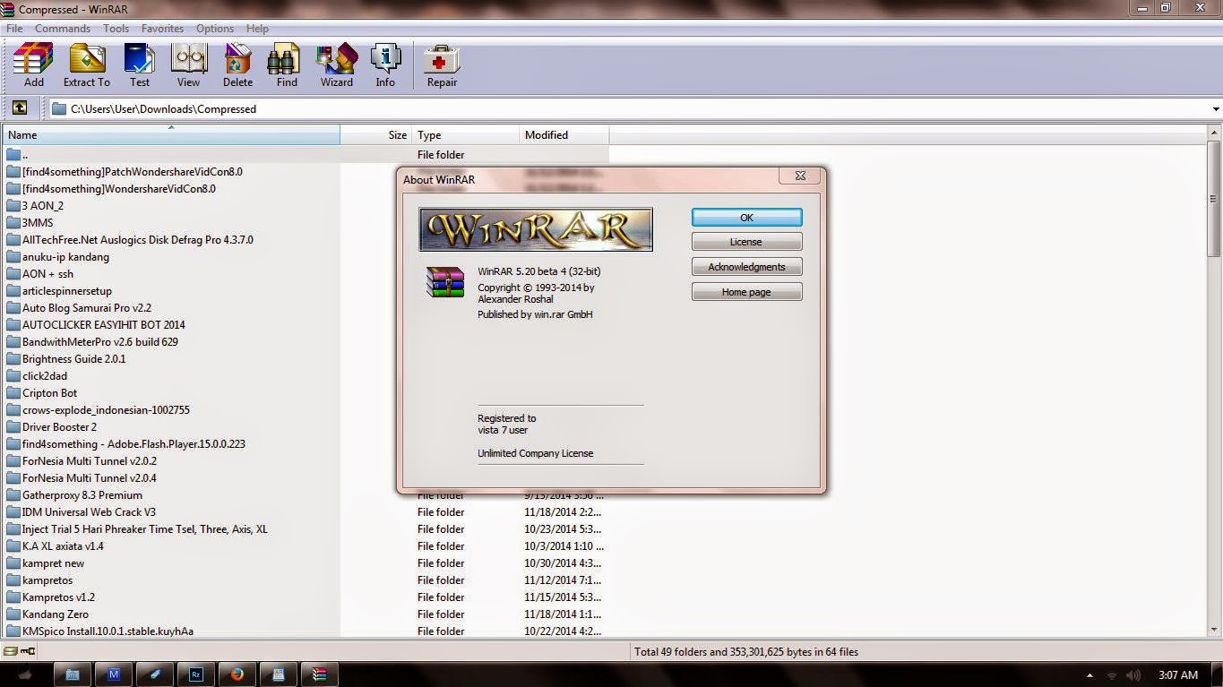Sort by the Modified column header
This screenshot has width=1223, height=687.
[x=564, y=135]
